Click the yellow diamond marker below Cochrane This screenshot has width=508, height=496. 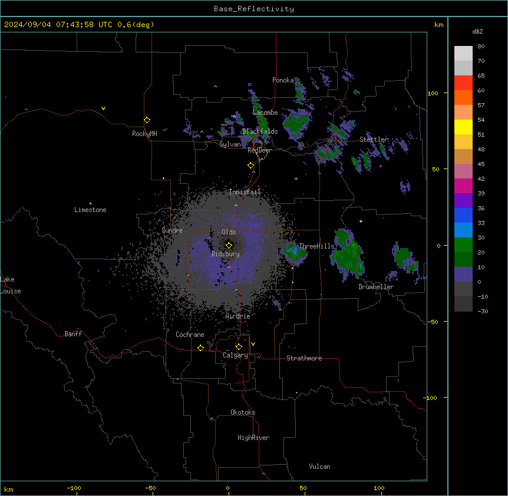200,348
